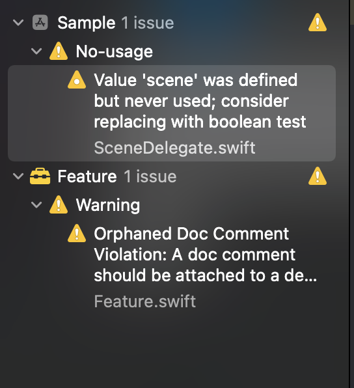354x388 pixels.
Task: Collapse the Feature package group
Action: pyautogui.click(x=18, y=176)
